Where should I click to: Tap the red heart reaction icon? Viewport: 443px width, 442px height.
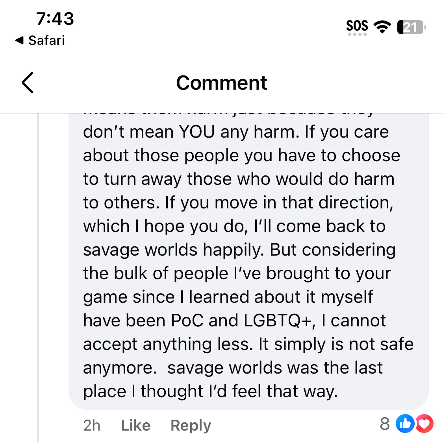[x=424, y=424]
